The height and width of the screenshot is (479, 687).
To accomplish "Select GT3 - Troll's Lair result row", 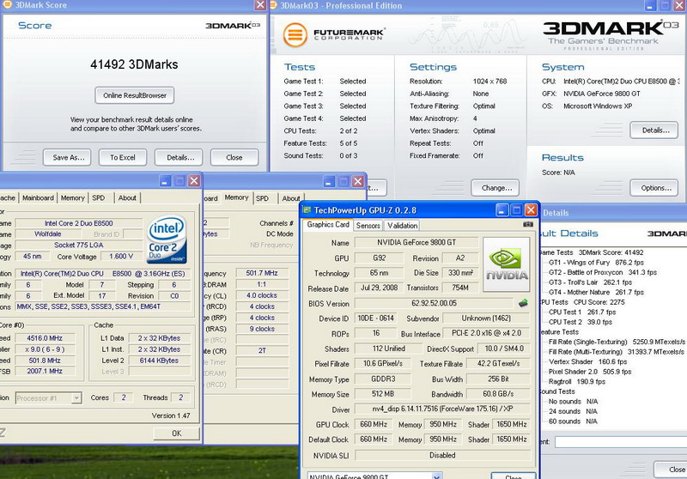I will click(590, 282).
